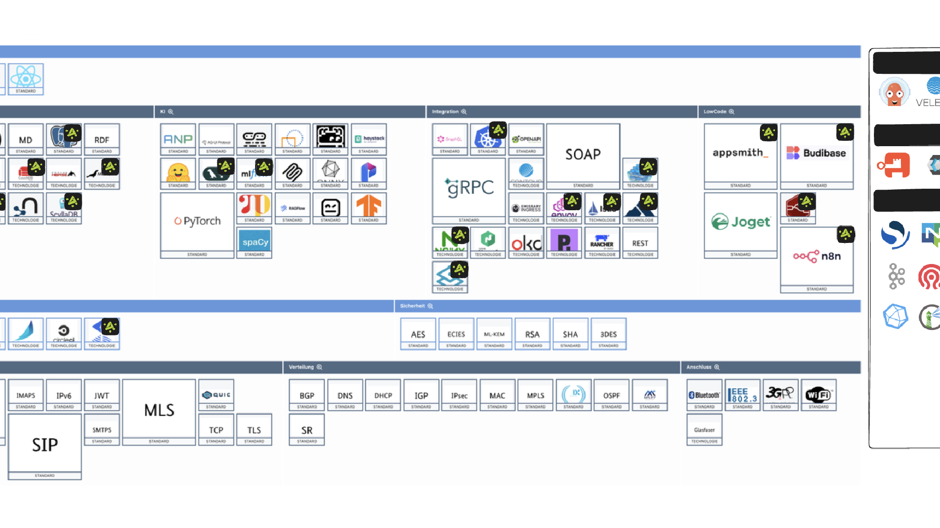Screen dimensions: 940x528
Task: Click the large gRPC standard tile
Action: pos(469,188)
